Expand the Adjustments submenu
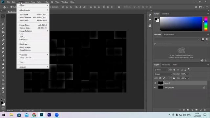210x118 pixels. pyautogui.click(x=33, y=10)
